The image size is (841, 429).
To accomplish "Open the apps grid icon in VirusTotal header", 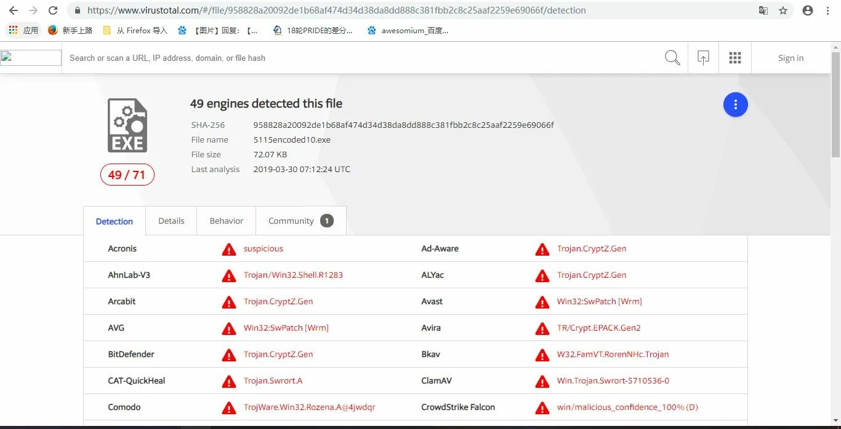I will (734, 58).
